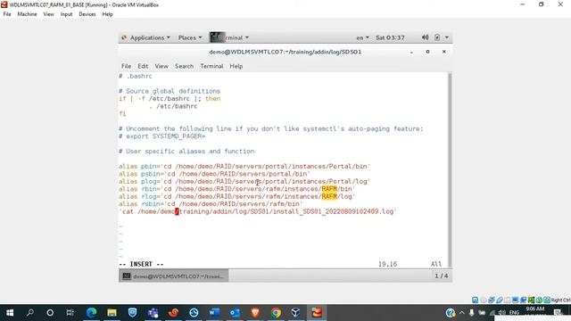Open VirtualBox File menu
Image resolution: width=571 pixels, height=321 pixels.
coord(7,14)
